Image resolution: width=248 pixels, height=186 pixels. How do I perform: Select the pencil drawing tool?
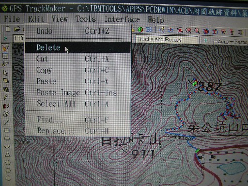pos(5,97)
